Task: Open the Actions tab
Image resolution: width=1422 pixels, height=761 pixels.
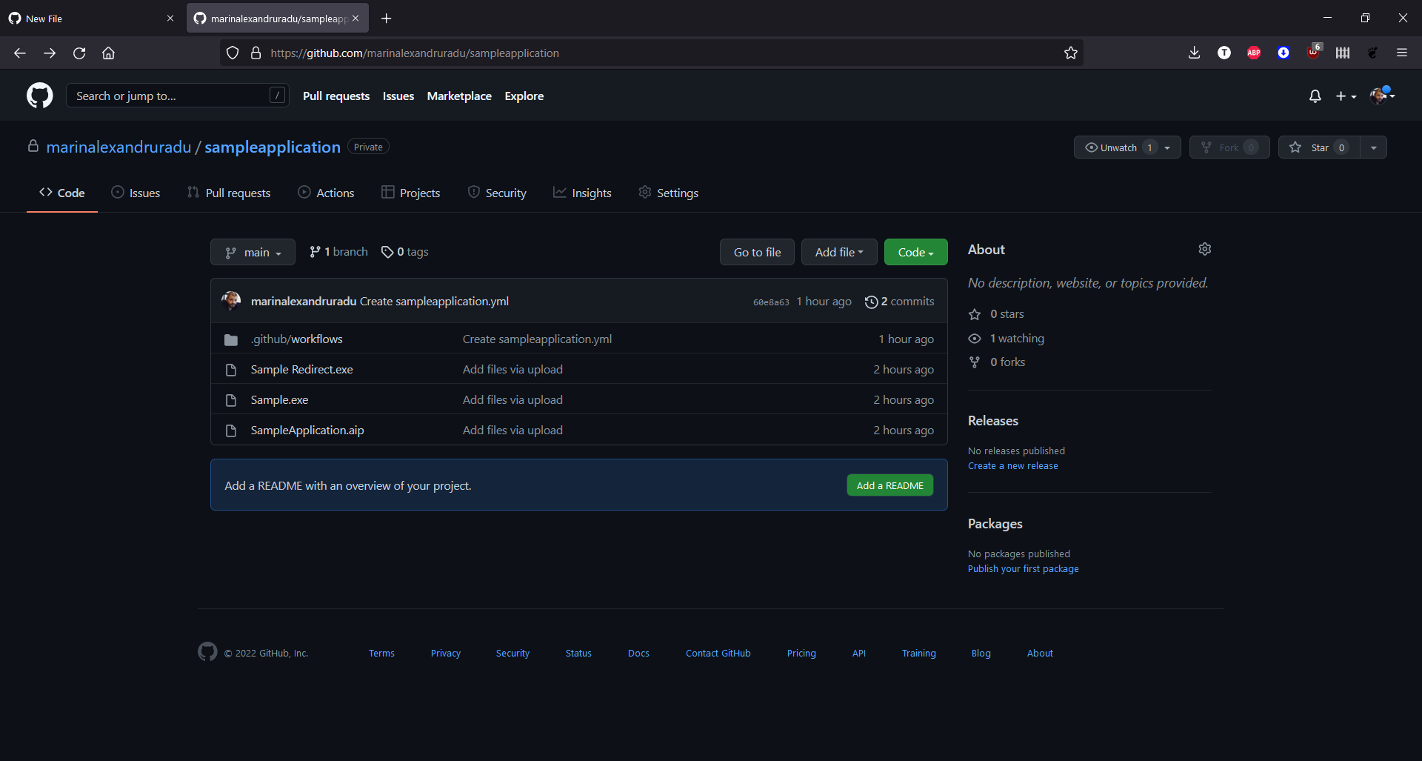Action: [x=326, y=193]
